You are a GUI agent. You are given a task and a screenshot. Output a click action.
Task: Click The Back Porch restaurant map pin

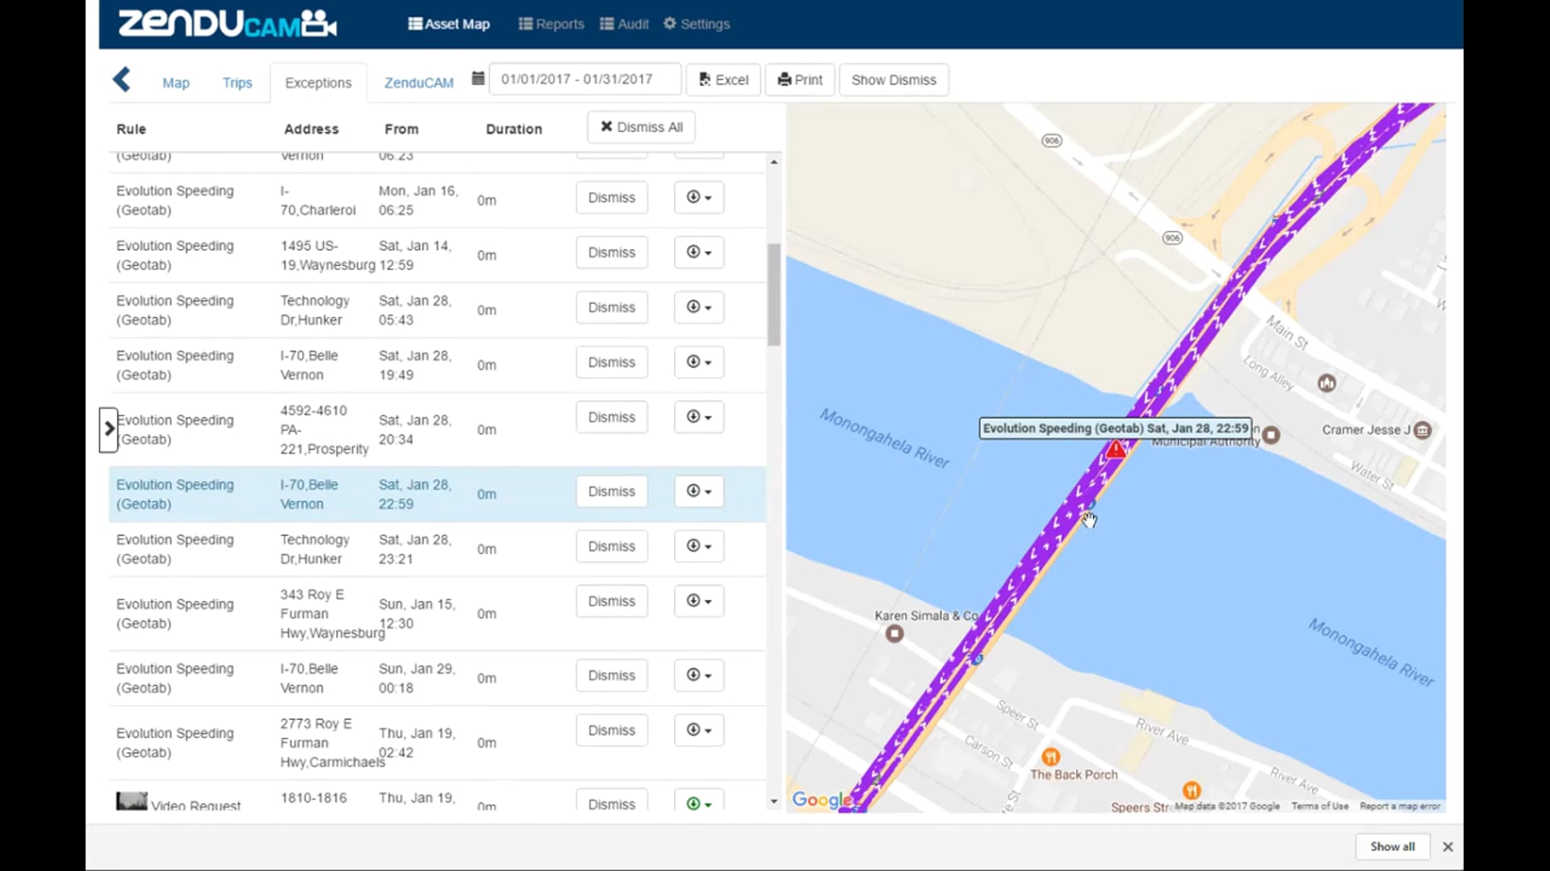pyautogui.click(x=1050, y=756)
